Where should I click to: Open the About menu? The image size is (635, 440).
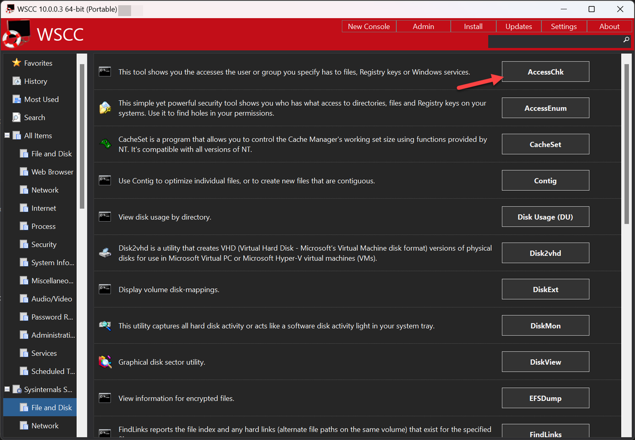[609, 26]
